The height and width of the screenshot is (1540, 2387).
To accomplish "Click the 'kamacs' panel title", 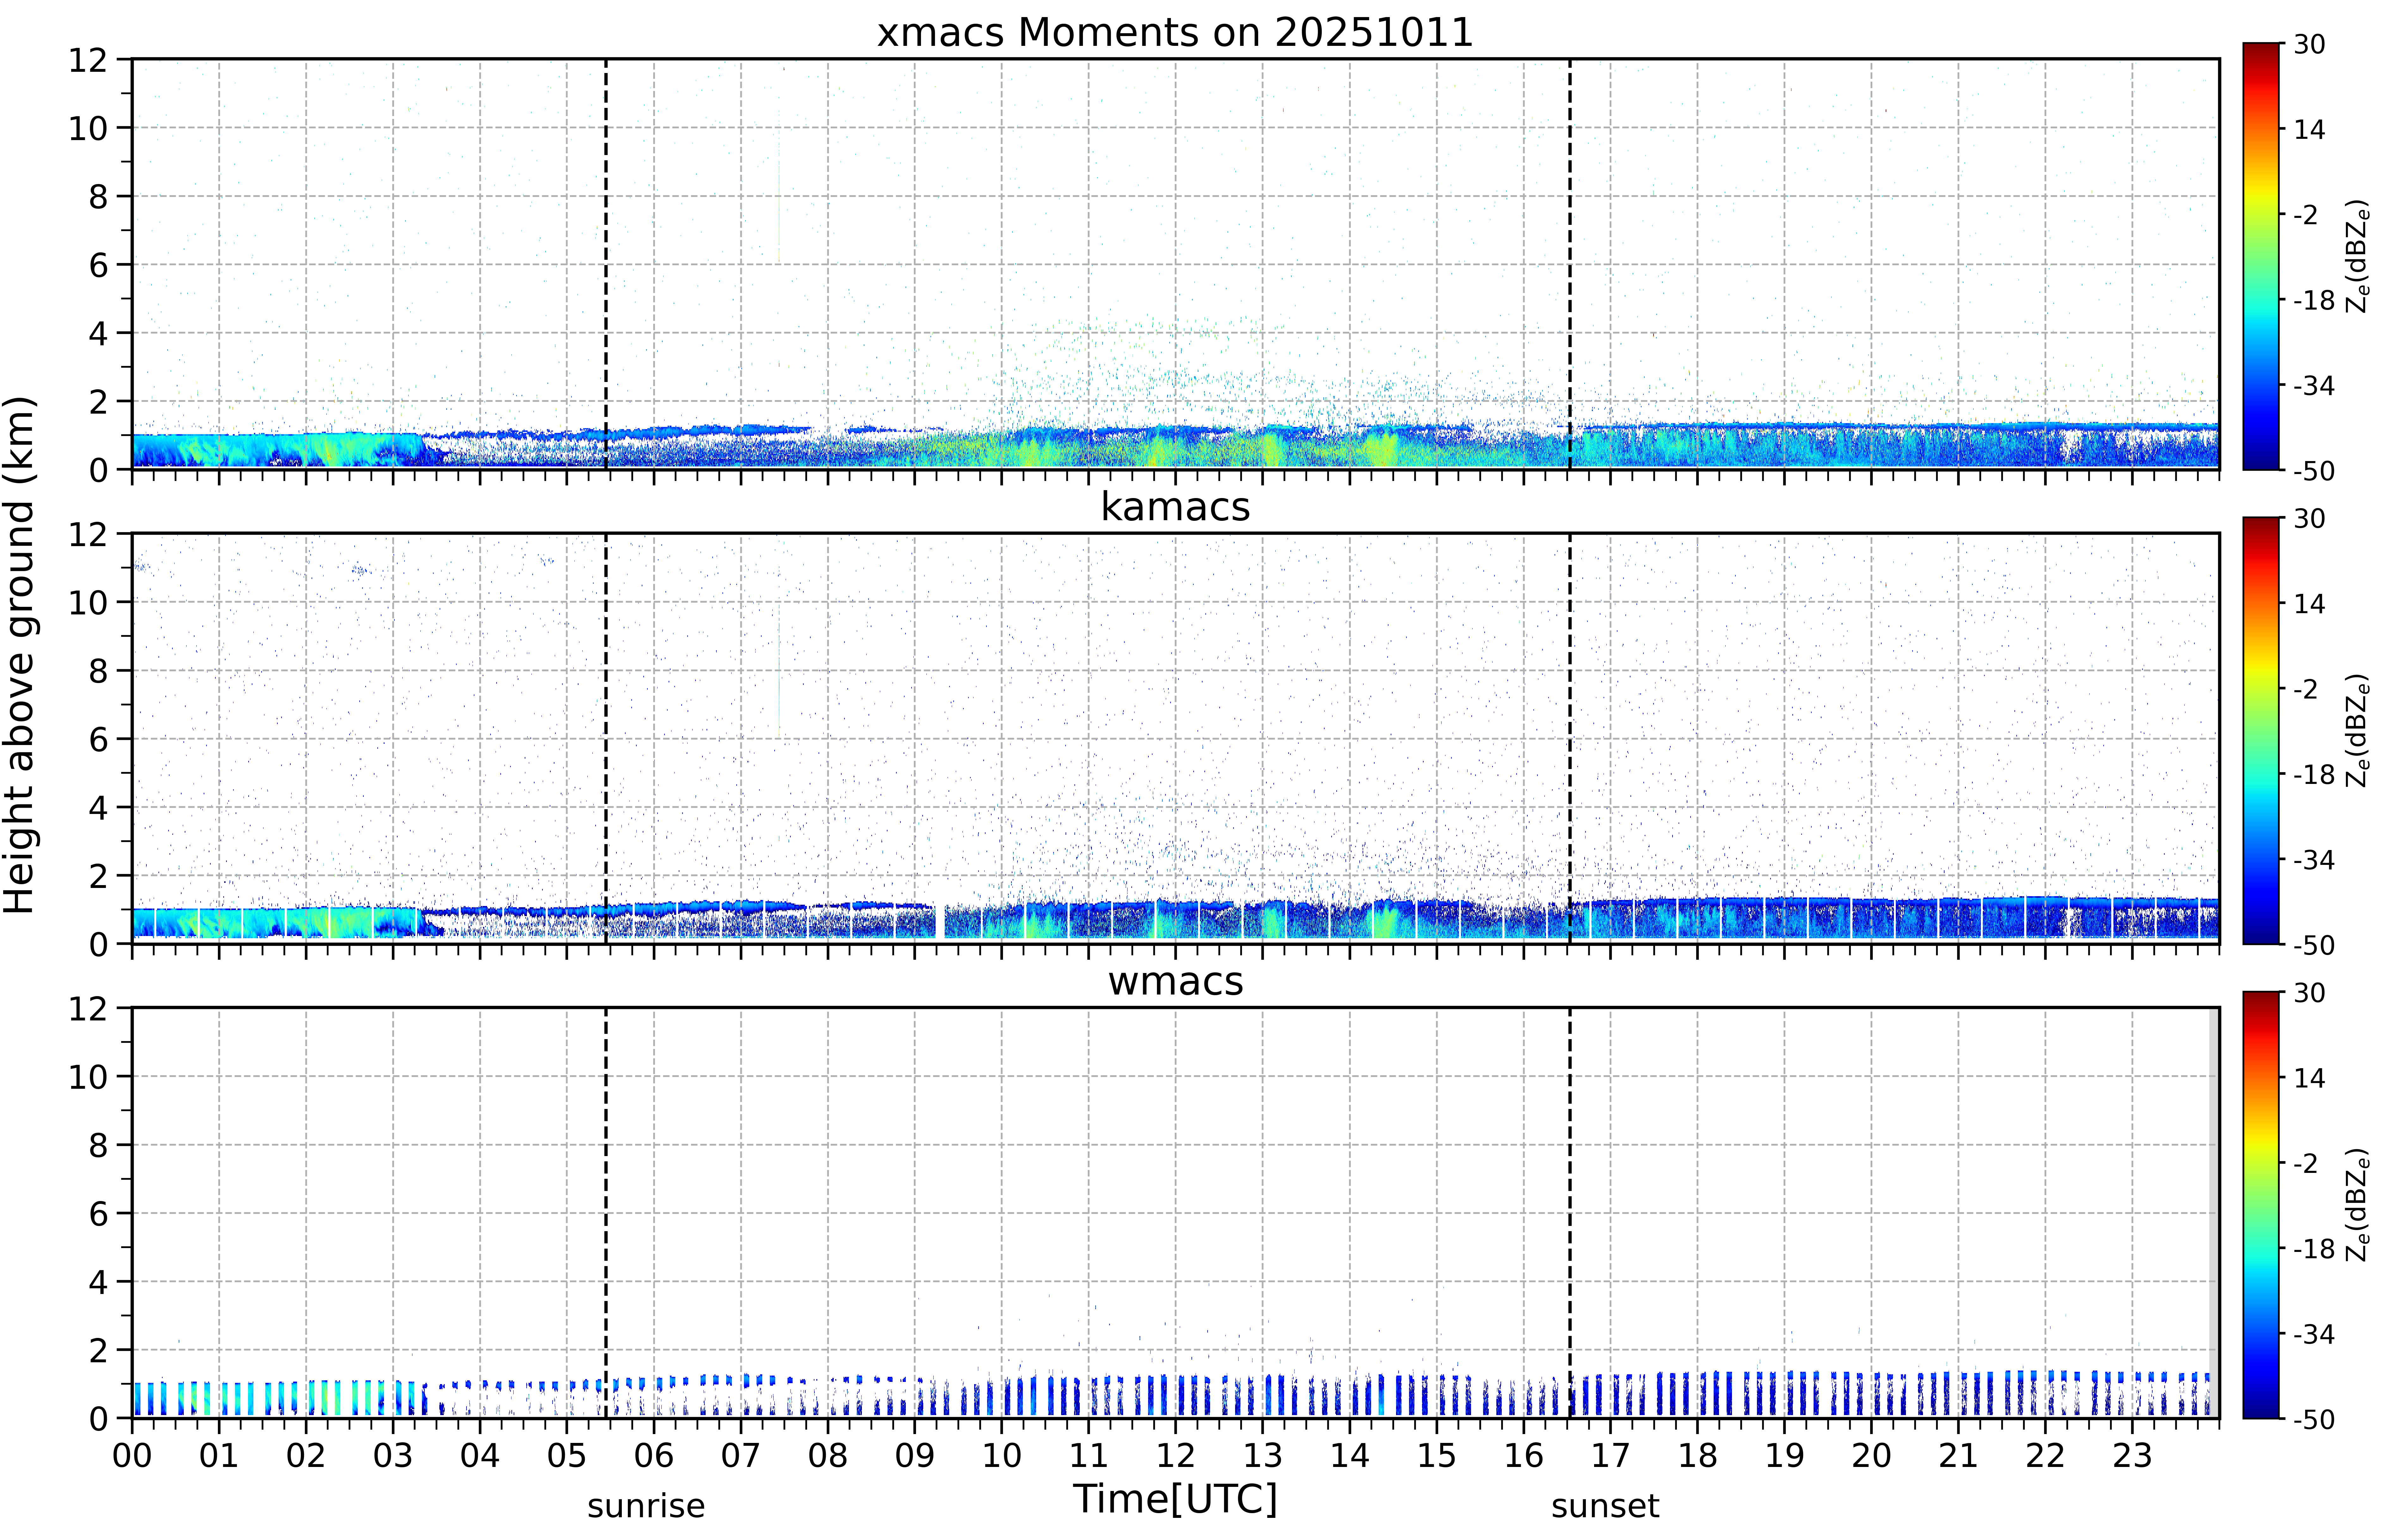I will click(1175, 507).
